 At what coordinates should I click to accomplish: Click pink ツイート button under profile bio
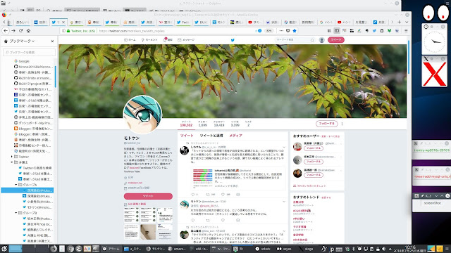click(148, 196)
